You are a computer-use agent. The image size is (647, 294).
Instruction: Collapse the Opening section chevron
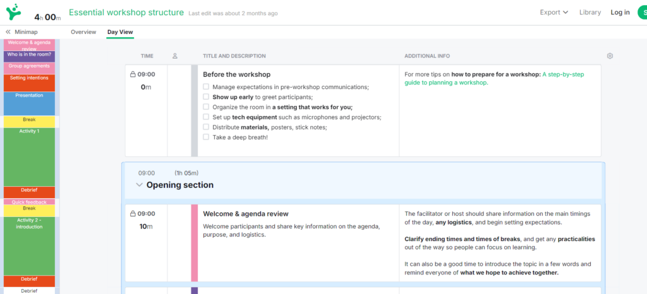click(139, 185)
